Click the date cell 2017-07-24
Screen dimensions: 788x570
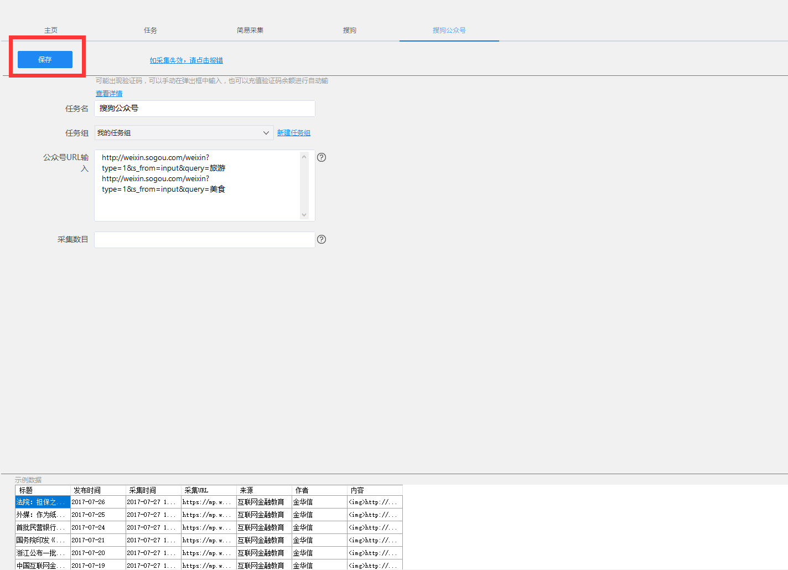pyautogui.click(x=98, y=527)
